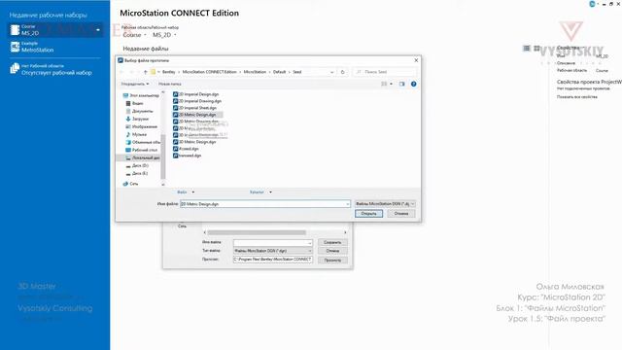Select 'Локальный диск' in navigation pane
Image resolution: width=622 pixels, height=350 pixels.
[143, 157]
